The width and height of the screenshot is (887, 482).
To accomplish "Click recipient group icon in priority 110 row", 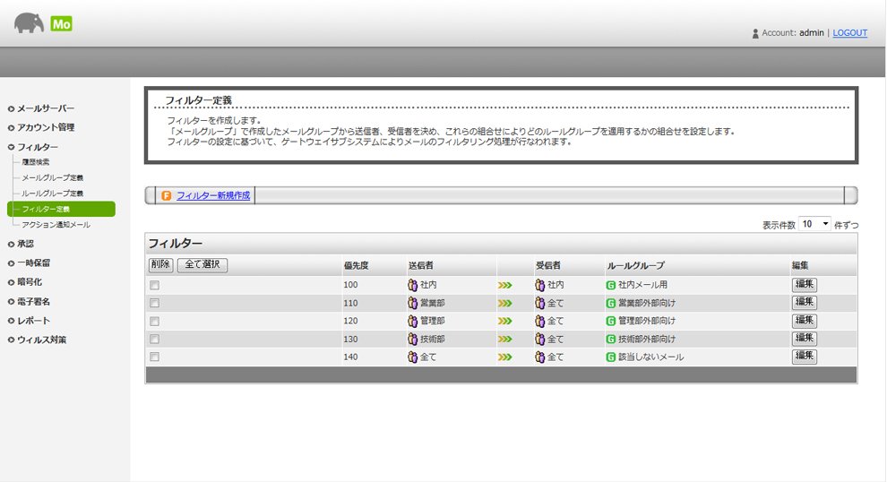I will 539,303.
